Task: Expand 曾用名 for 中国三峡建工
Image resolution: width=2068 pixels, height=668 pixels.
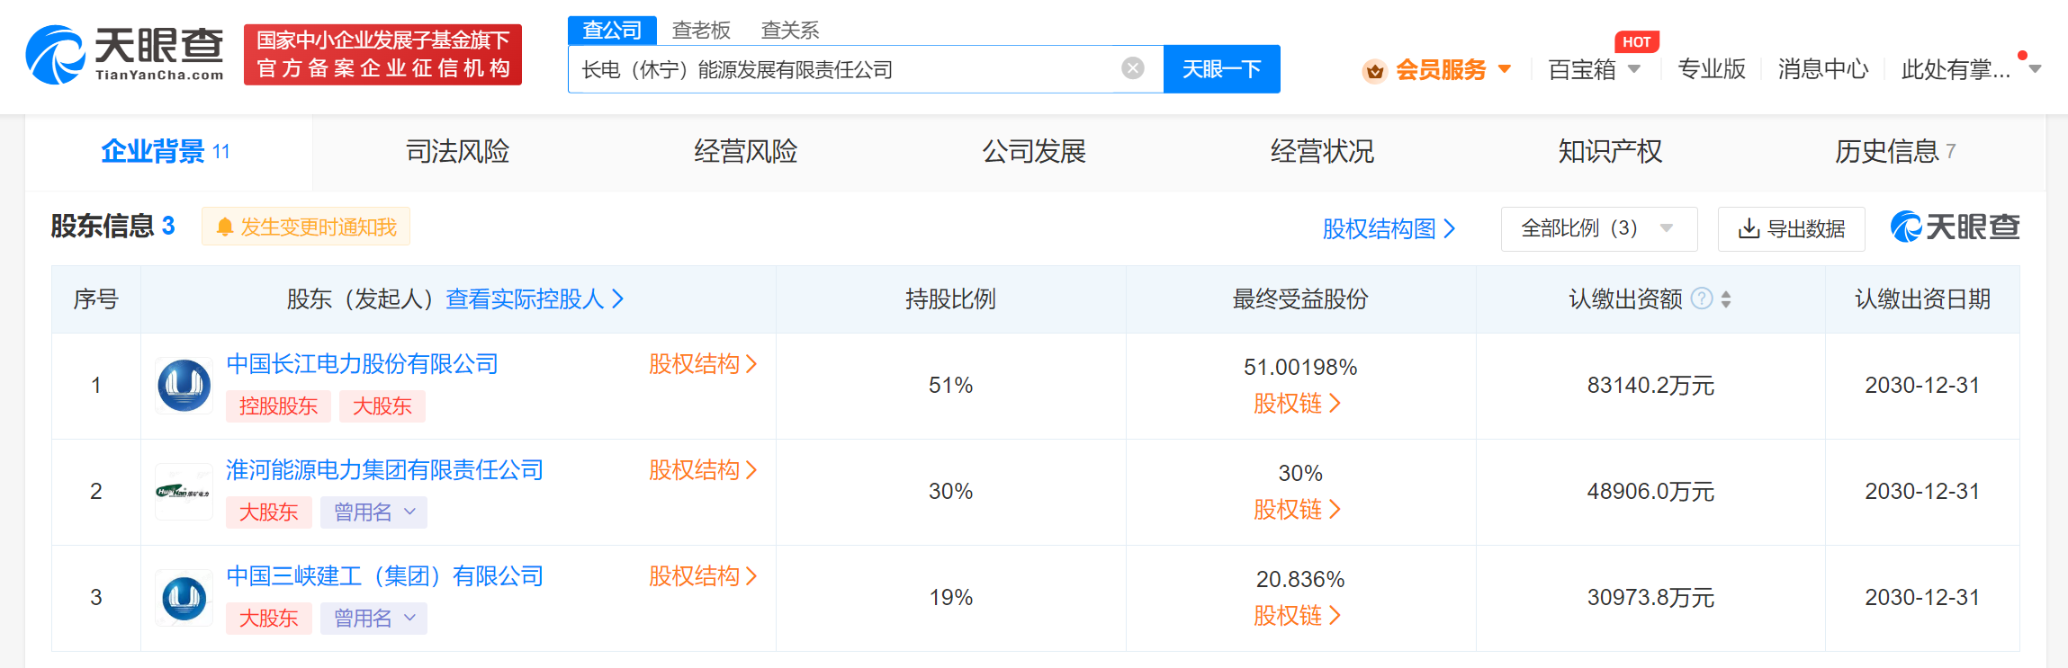Action: click(x=373, y=619)
